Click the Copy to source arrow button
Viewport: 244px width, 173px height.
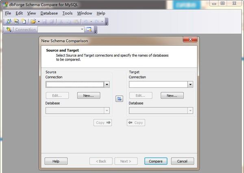coord(136,123)
